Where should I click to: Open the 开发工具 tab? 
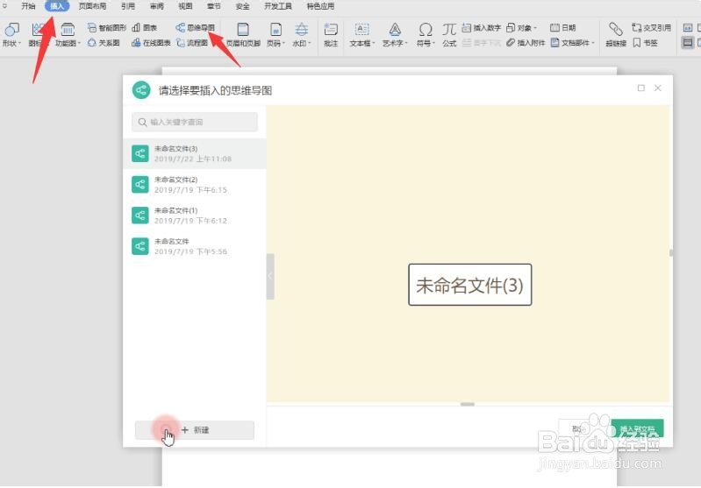(277, 6)
